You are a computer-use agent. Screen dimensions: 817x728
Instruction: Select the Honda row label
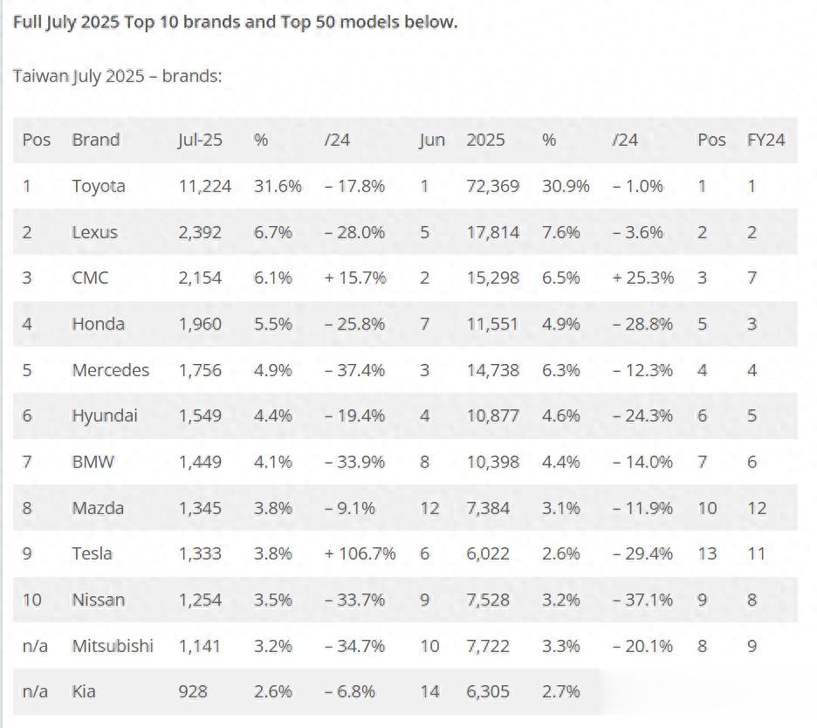click(x=98, y=324)
